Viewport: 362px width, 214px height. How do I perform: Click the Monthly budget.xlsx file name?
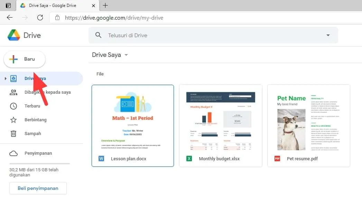[219, 159]
